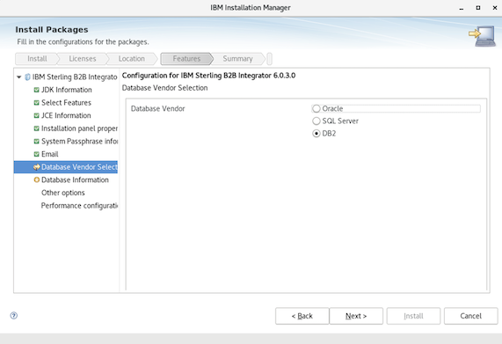Click the green check icon beside JCE Information
Screen dimensions: 502x344
37,115
